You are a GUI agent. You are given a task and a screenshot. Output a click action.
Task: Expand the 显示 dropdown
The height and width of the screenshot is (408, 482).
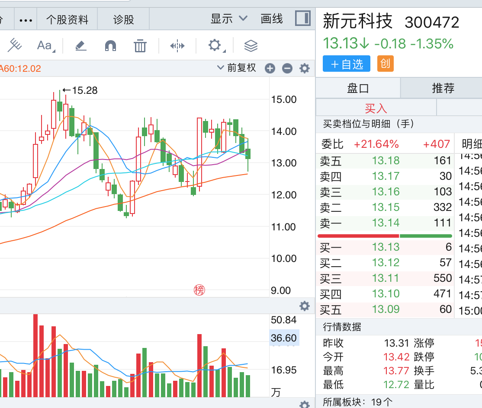pyautogui.click(x=229, y=19)
